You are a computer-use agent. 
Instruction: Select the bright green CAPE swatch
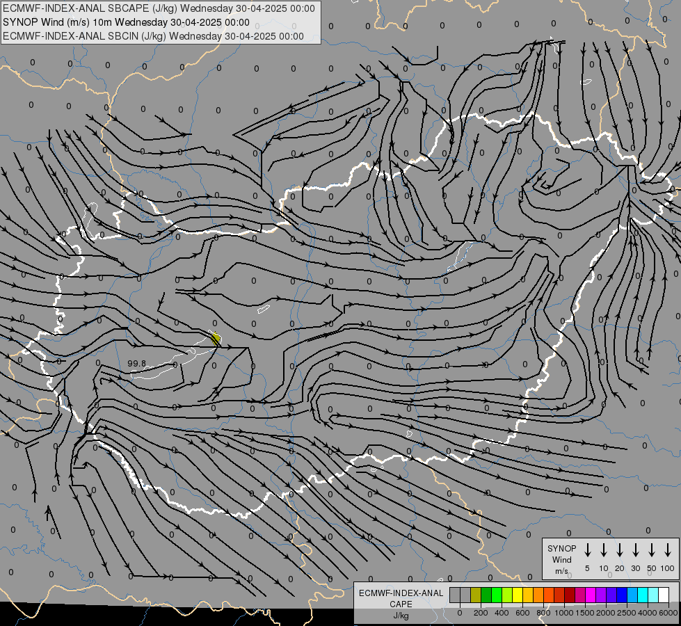(x=497, y=595)
